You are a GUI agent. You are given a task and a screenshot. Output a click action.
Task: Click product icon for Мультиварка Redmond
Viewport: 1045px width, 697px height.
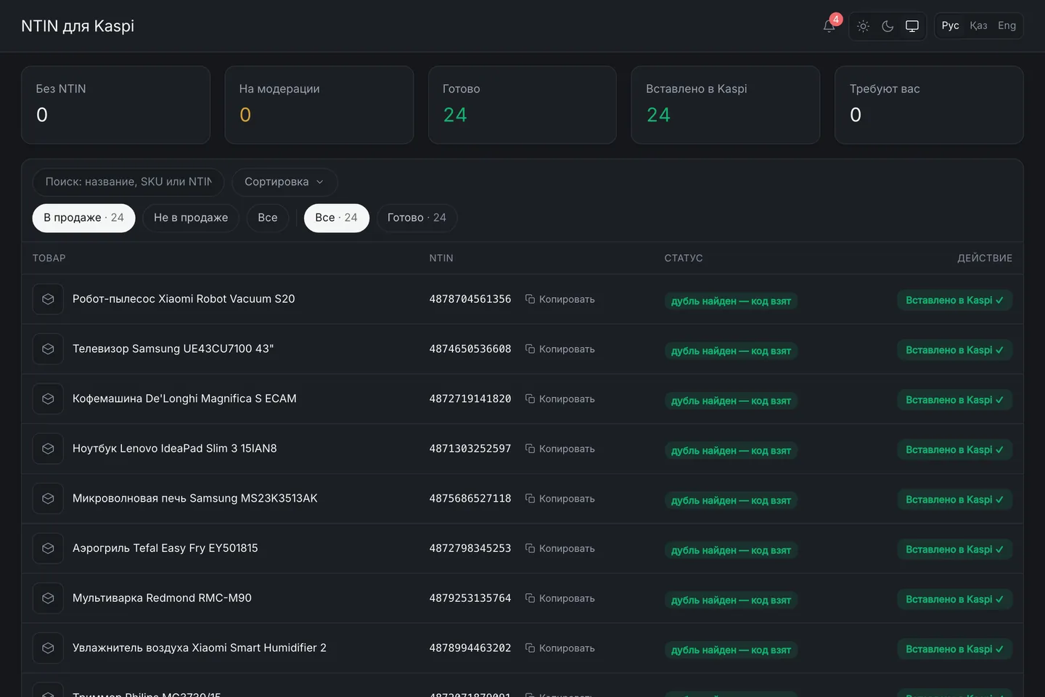pyautogui.click(x=48, y=598)
